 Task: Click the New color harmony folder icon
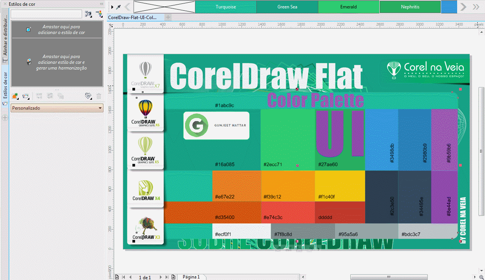(x=26, y=96)
